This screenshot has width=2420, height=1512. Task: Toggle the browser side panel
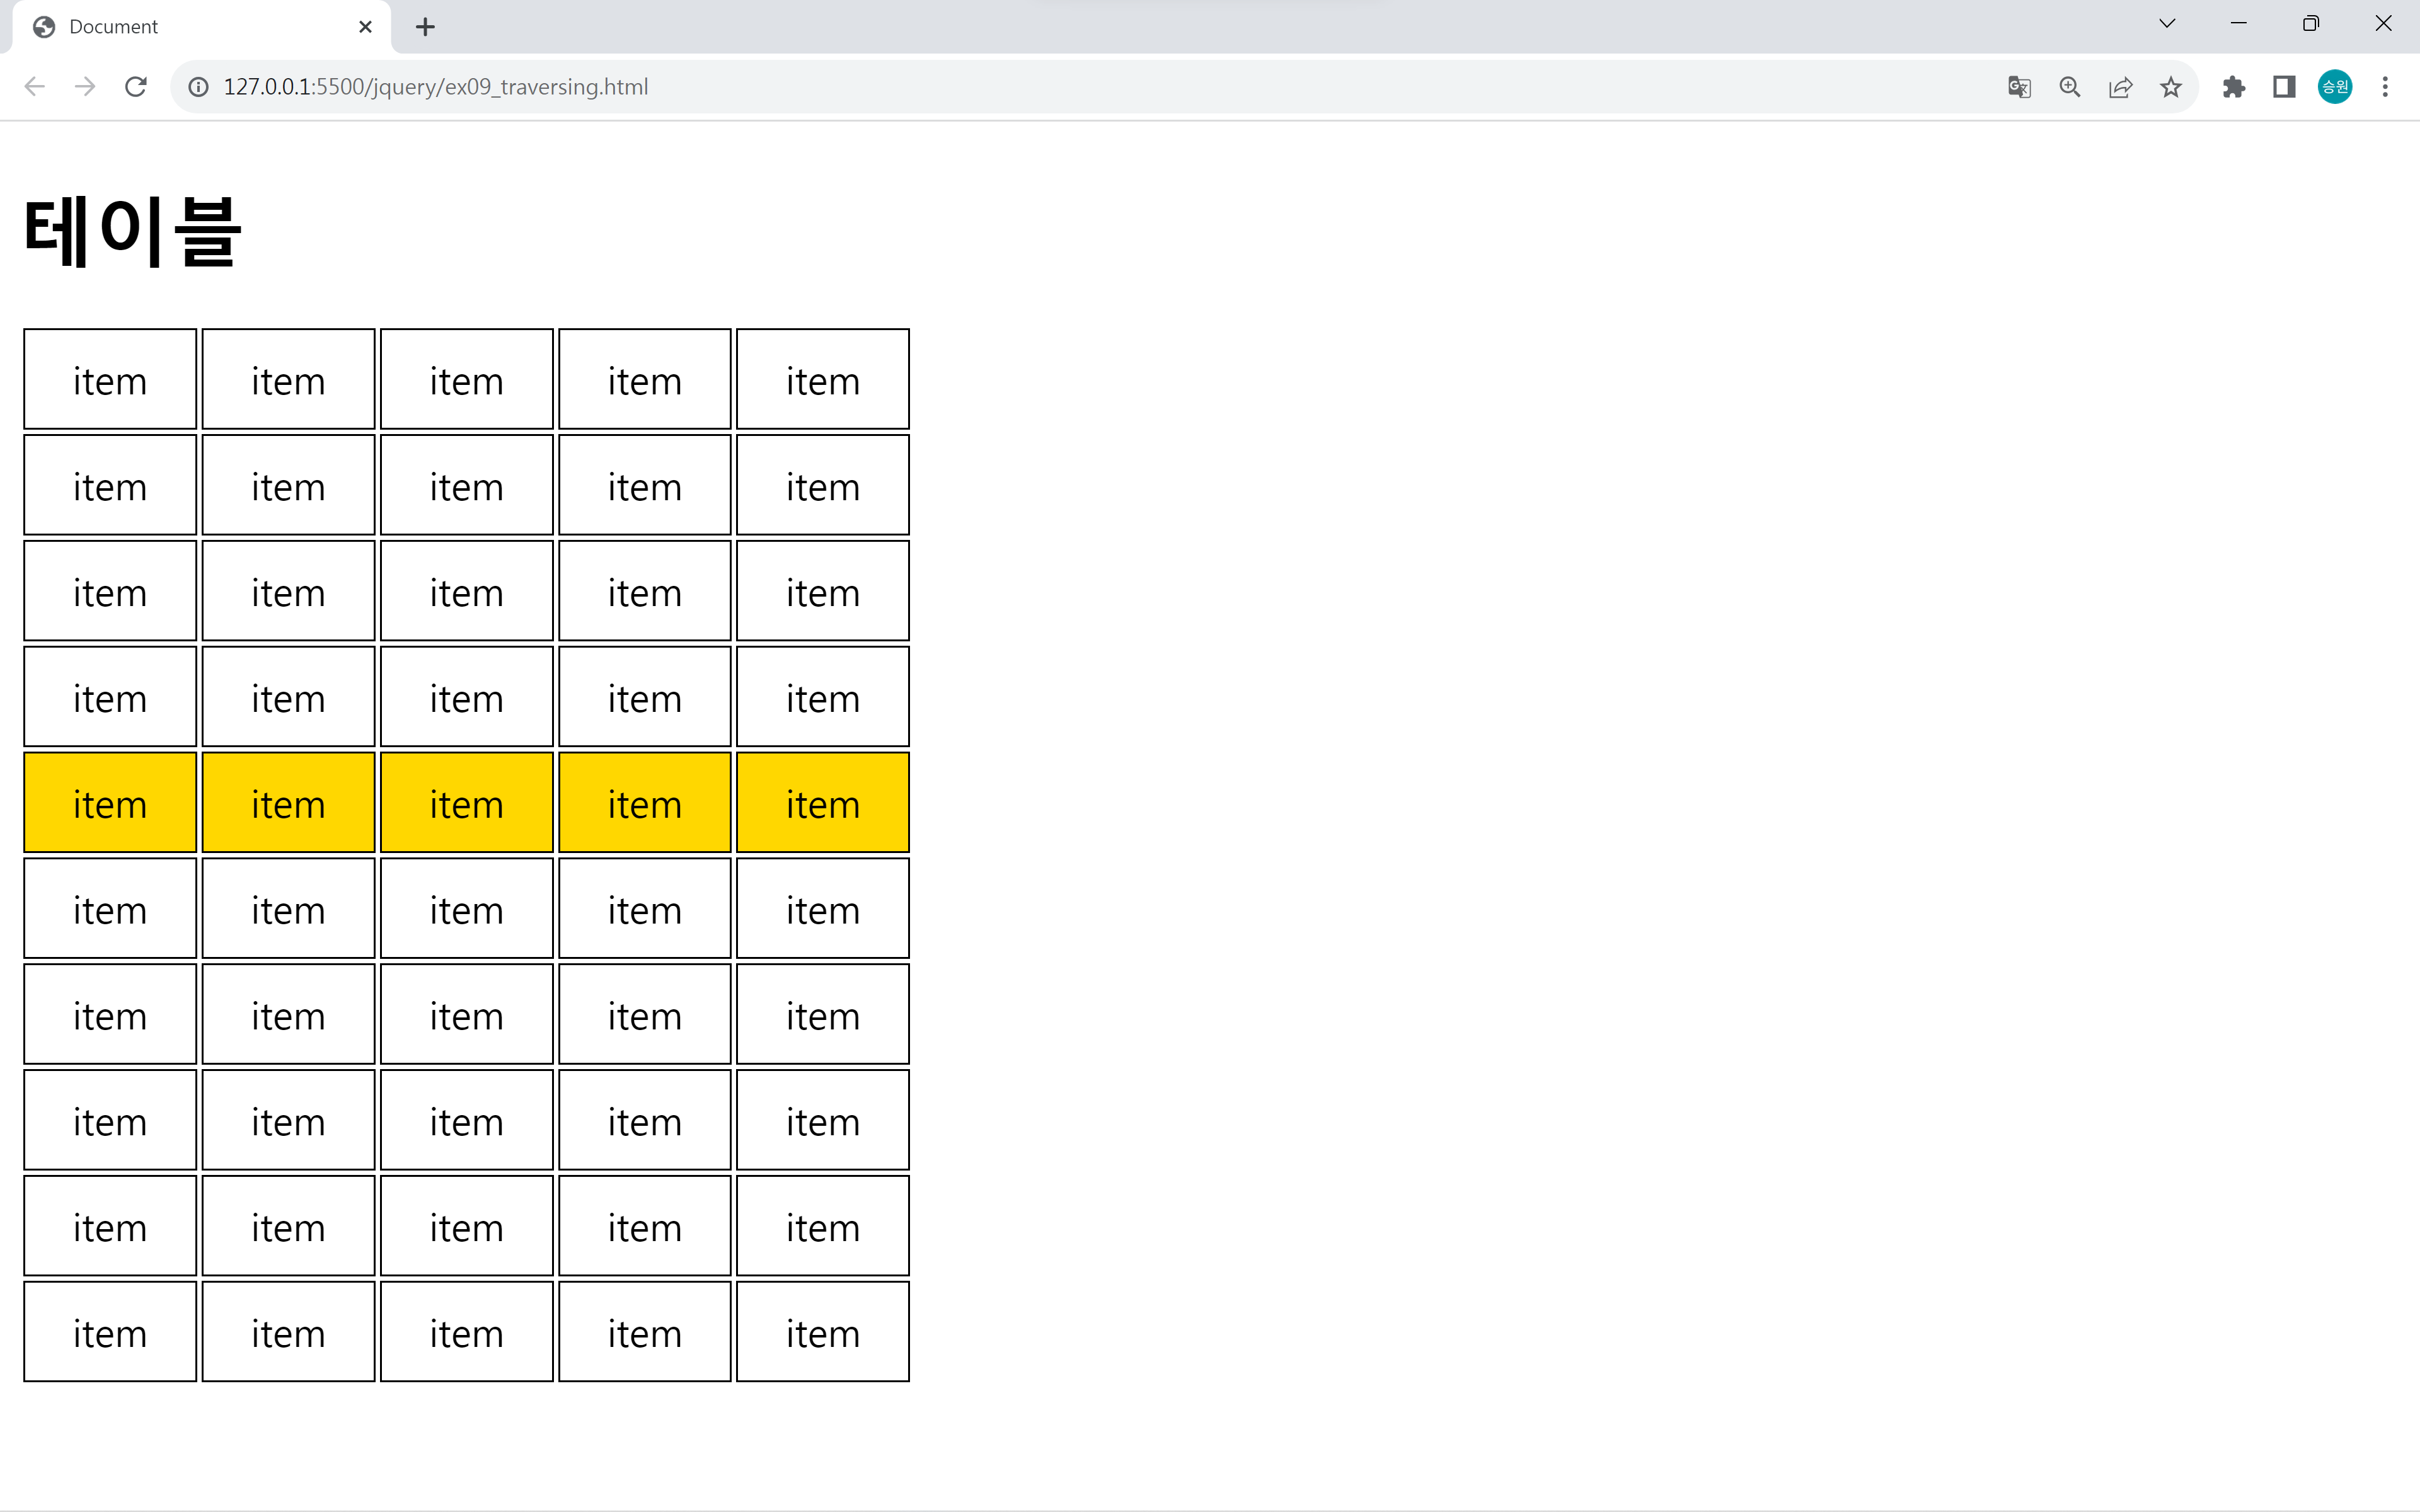point(2284,87)
